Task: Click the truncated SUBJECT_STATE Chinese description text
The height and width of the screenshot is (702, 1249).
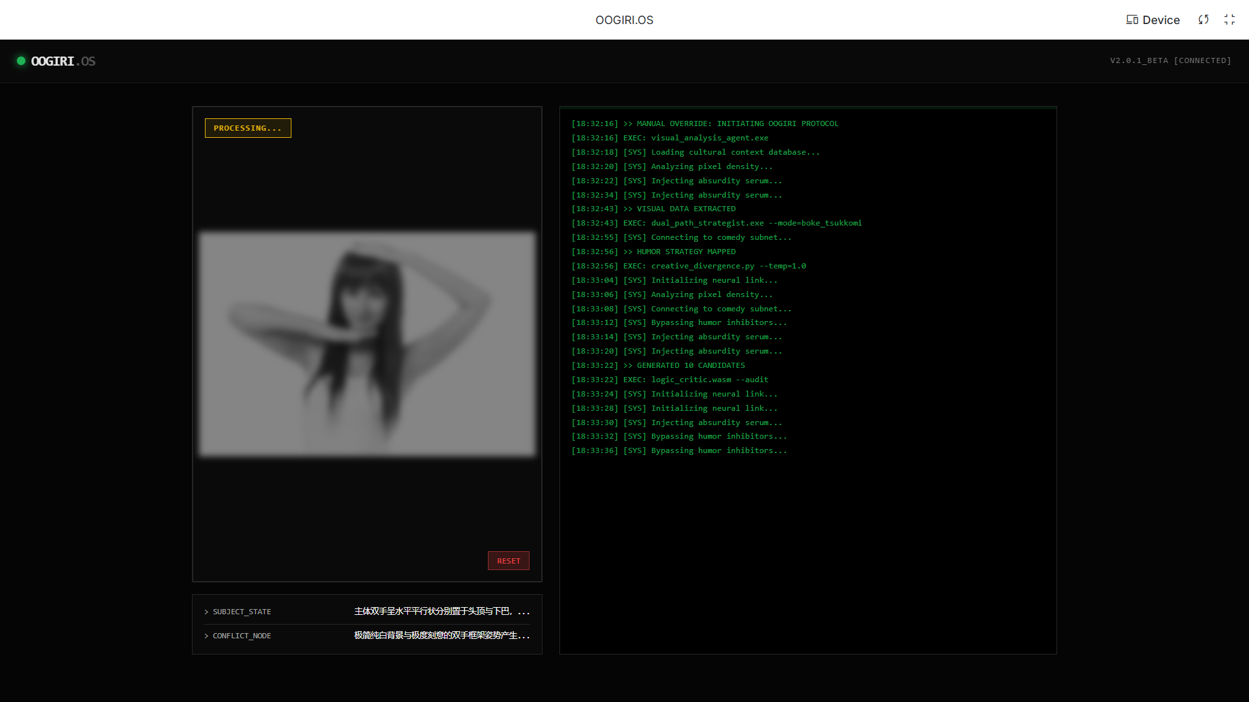Action: 441,611
